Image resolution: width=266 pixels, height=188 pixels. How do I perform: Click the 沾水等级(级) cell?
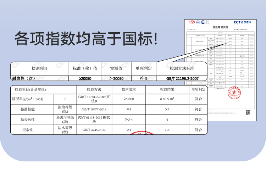click(65, 130)
